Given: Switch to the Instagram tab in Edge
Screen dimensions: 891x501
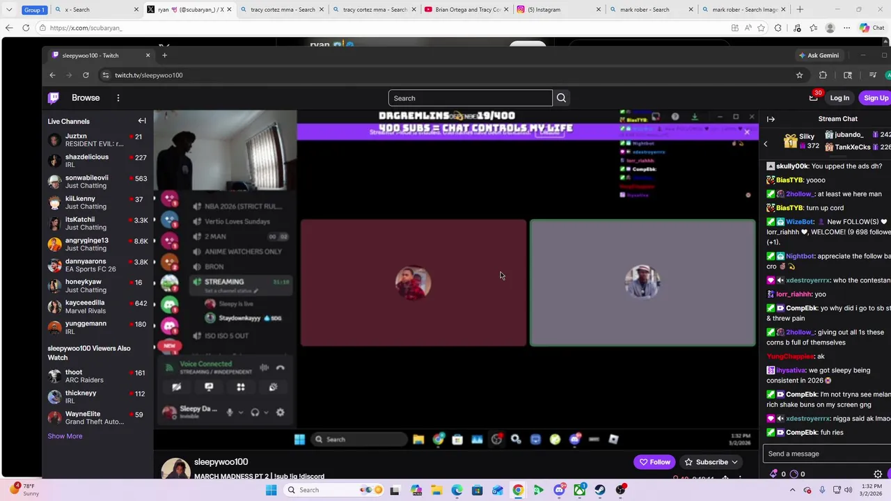Looking at the screenshot, I should (558, 10).
